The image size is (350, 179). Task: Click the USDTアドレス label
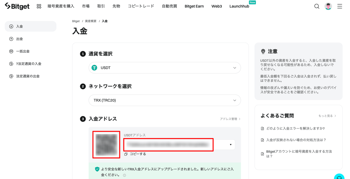tap(135, 135)
